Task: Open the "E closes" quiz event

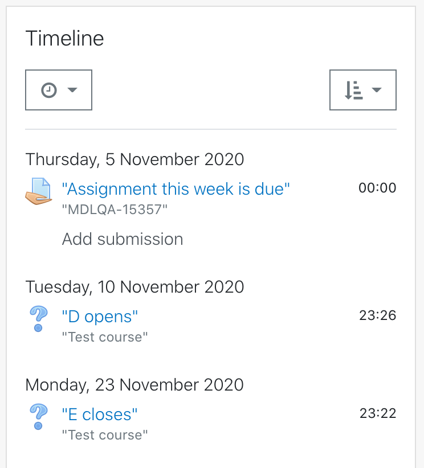Action: [x=100, y=414]
